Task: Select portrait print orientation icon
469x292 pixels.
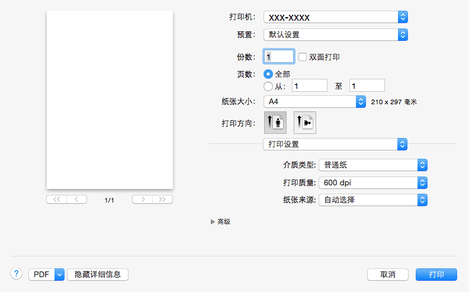Action: pos(275,123)
